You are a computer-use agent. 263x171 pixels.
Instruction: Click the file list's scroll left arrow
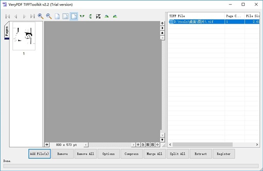170,145
